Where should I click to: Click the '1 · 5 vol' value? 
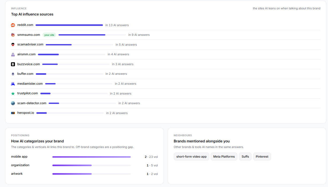152,165
